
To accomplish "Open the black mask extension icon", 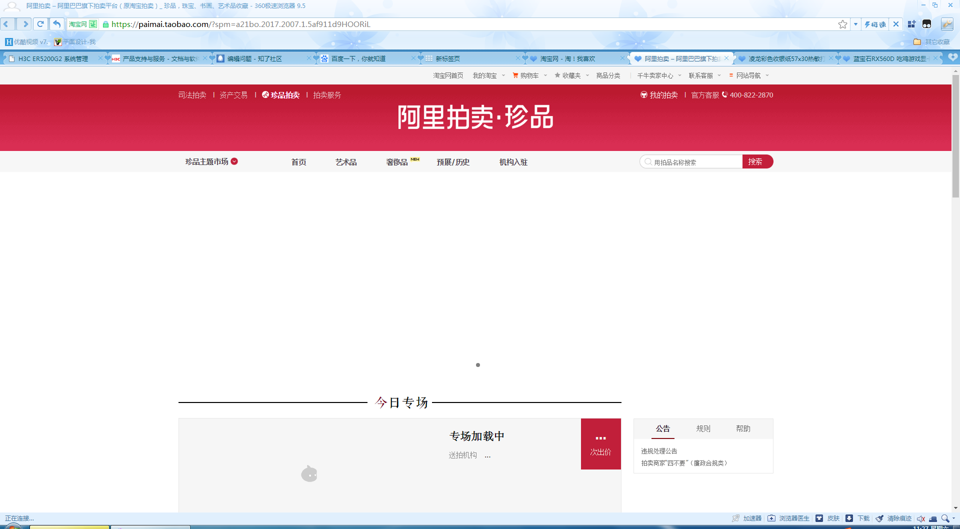I will (926, 24).
